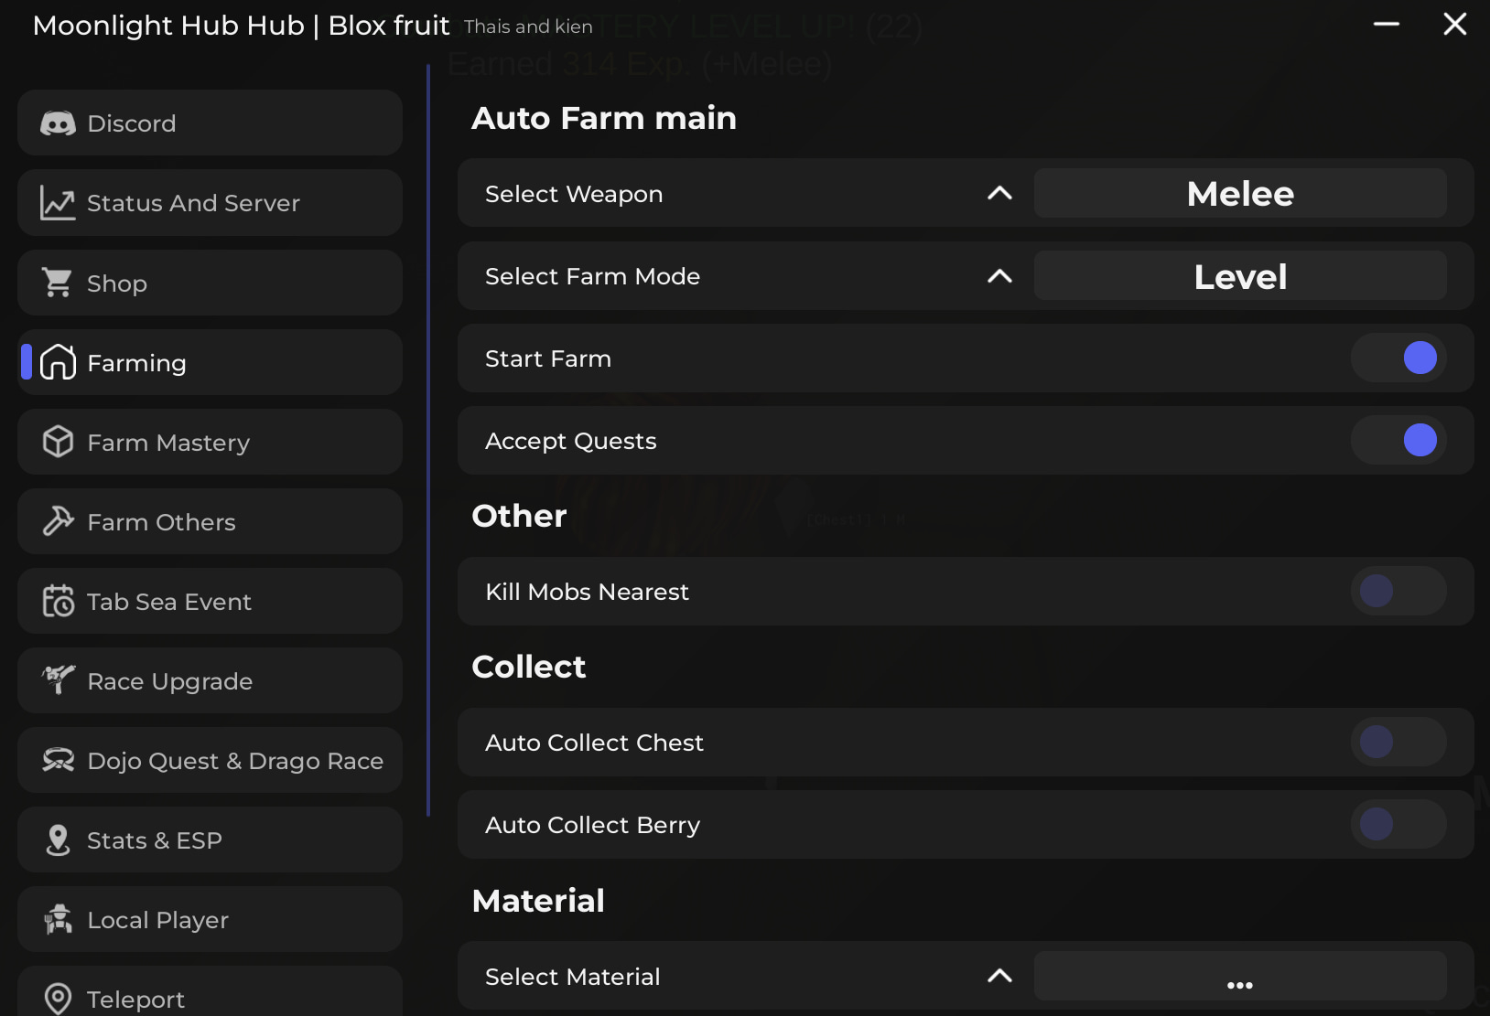
Task: Click the Farm Mastery cube icon
Action: [58, 443]
